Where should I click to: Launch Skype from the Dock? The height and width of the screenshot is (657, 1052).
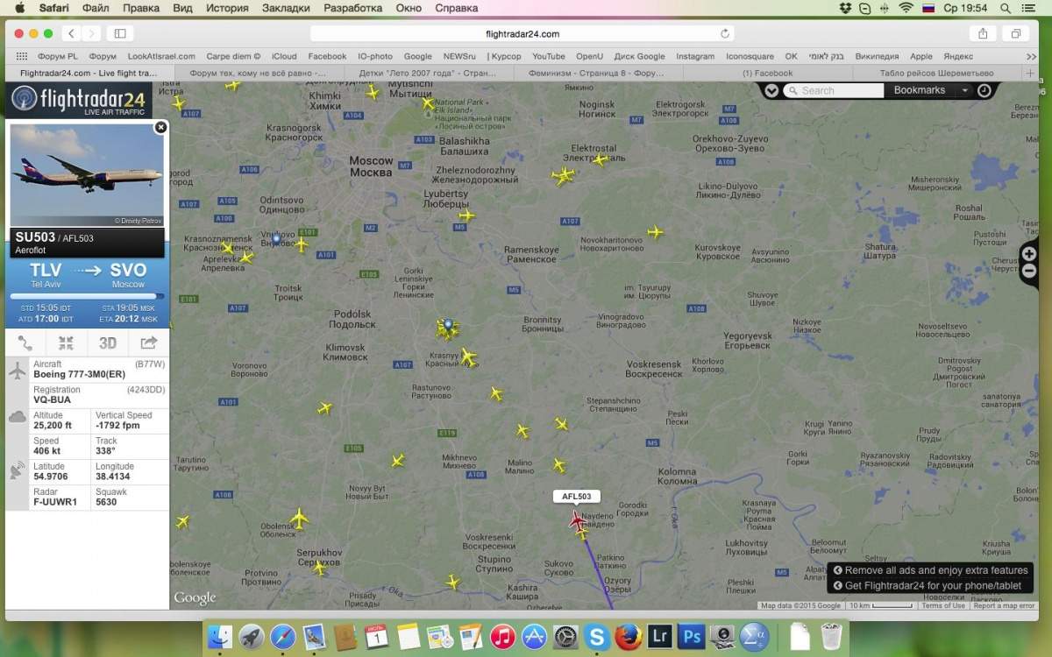point(597,636)
